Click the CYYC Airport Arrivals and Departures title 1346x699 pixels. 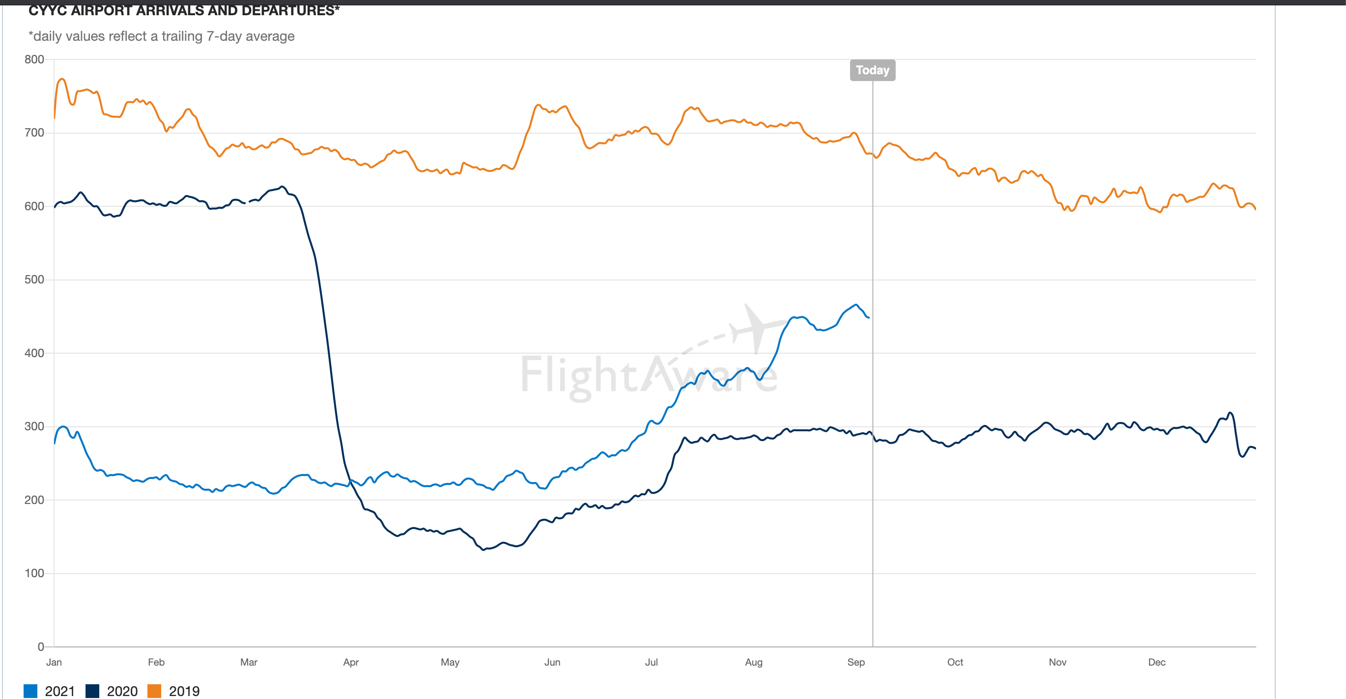(184, 10)
